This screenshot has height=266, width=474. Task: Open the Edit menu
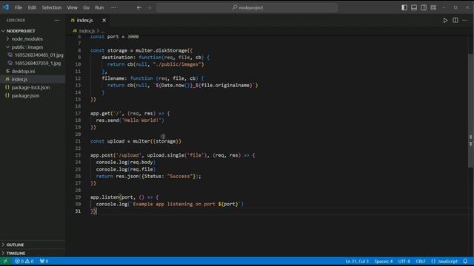pyautogui.click(x=32, y=7)
